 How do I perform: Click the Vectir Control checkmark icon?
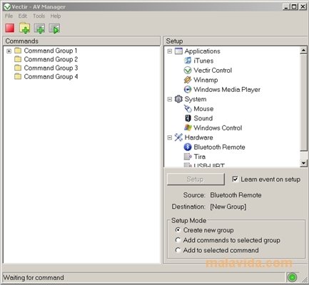pos(188,71)
